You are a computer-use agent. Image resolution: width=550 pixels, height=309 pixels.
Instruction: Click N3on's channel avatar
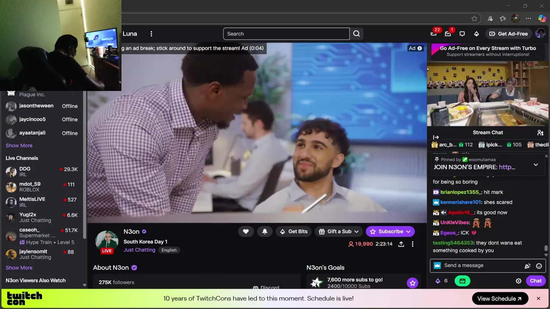click(107, 242)
